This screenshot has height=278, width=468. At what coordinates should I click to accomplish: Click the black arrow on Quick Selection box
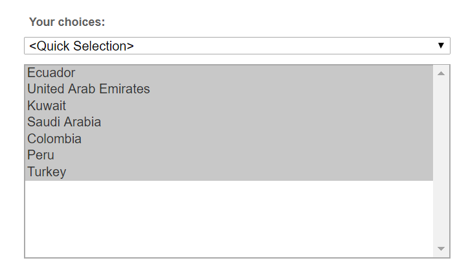pyautogui.click(x=441, y=45)
